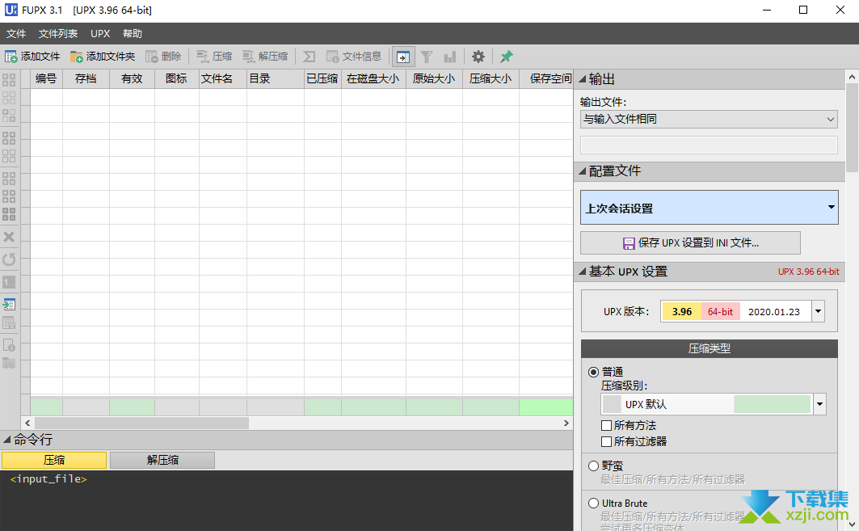The width and height of the screenshot is (859, 531).
Task: Click the 添加文件 (add file) toolbar icon
Action: pos(11,57)
